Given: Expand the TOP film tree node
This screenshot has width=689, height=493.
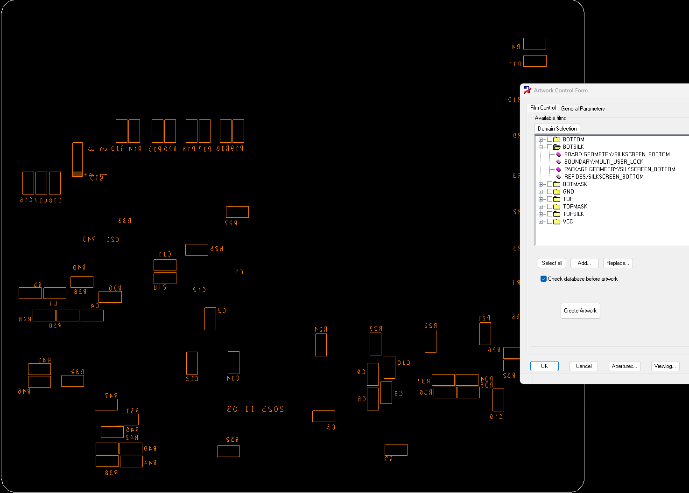Looking at the screenshot, I should click(x=541, y=199).
